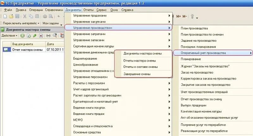Open the Правка menu
The height and width of the screenshot is (136, 253).
tap(21, 10)
